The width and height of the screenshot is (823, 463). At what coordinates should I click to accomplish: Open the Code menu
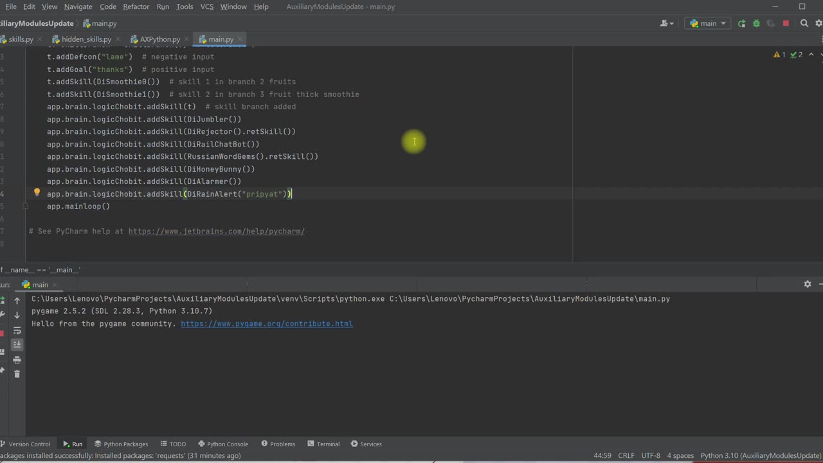(x=108, y=6)
